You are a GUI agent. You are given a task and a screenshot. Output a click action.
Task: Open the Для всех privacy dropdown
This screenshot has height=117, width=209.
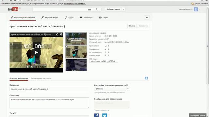tap(112, 89)
